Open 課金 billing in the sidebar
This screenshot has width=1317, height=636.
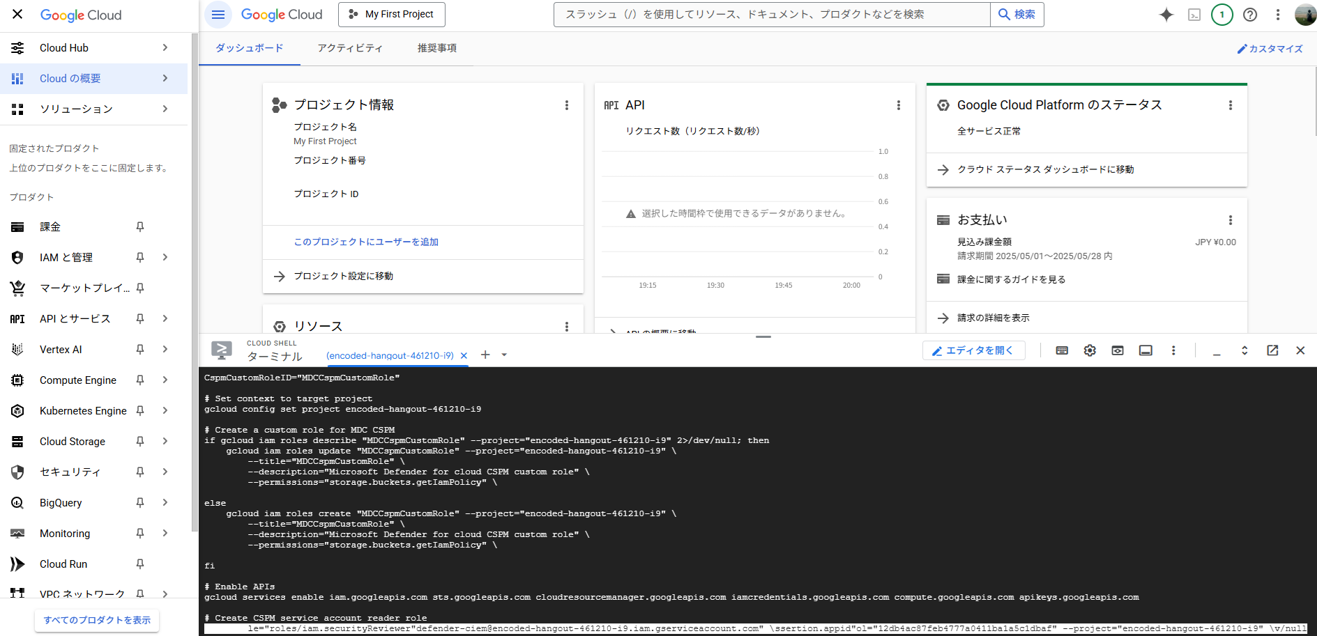click(x=50, y=227)
